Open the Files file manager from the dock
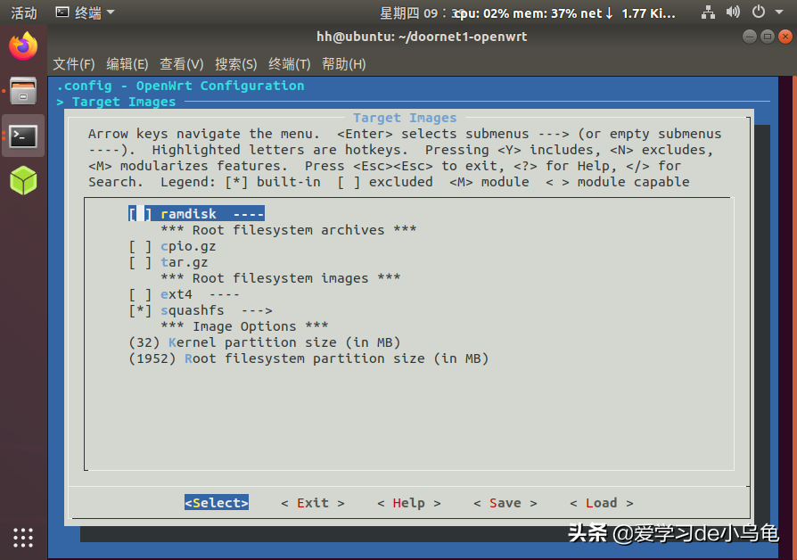This screenshot has height=560, width=797. tap(23, 92)
